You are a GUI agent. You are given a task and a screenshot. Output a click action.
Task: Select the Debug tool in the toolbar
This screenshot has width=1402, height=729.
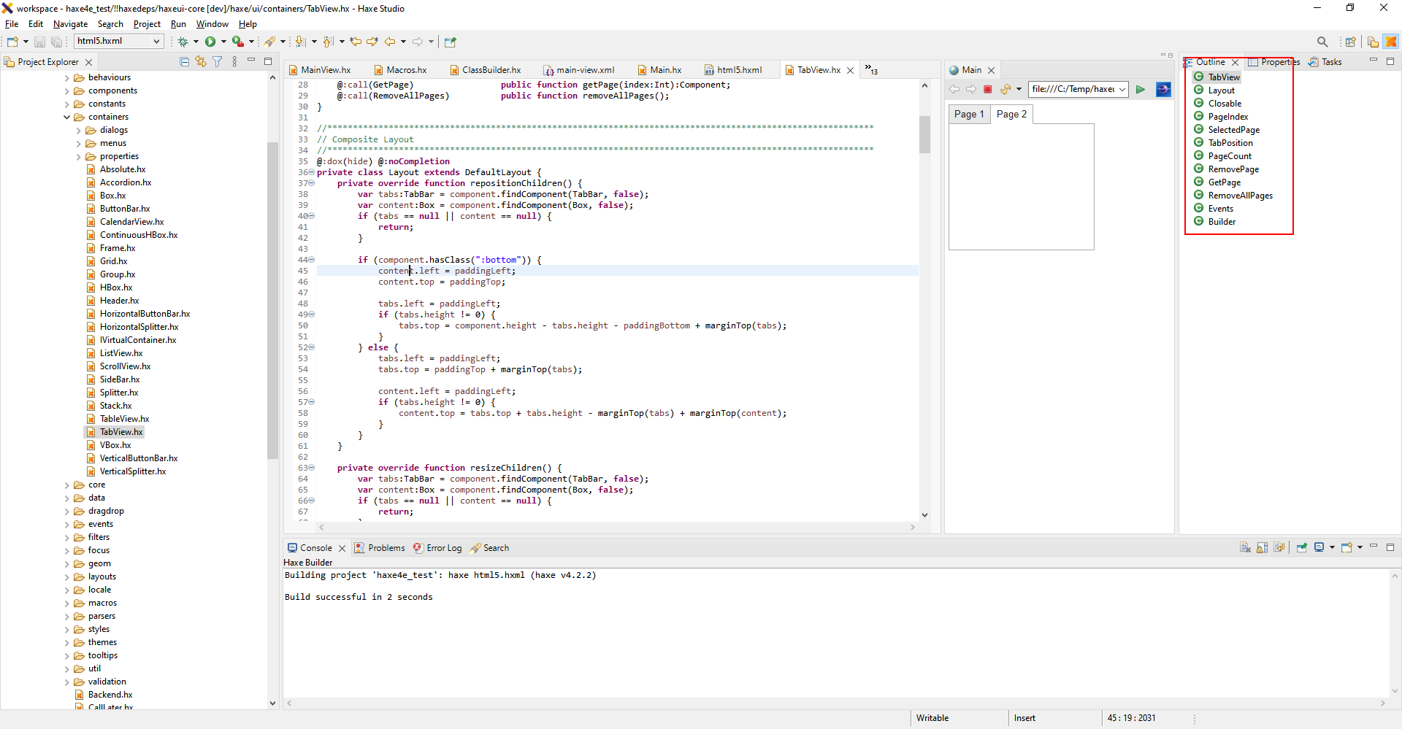coord(183,42)
